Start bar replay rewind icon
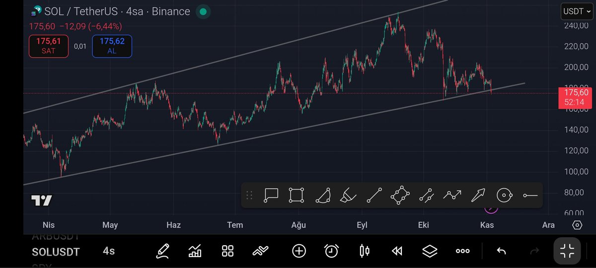The width and height of the screenshot is (596, 268). [x=397, y=251]
